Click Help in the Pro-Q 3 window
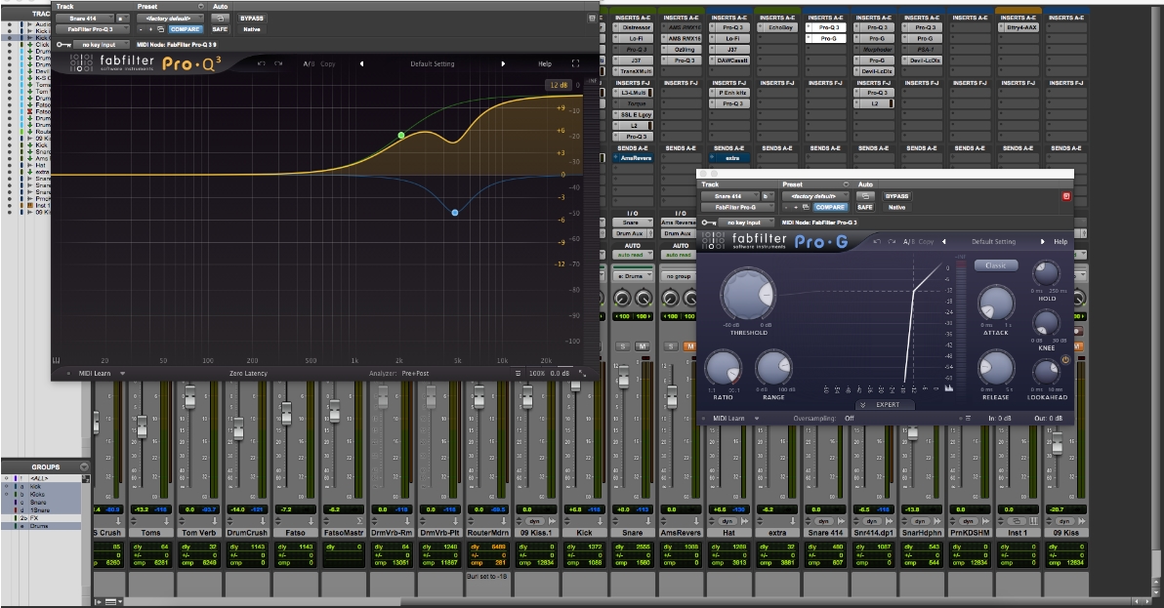The image size is (1164, 608). point(545,63)
